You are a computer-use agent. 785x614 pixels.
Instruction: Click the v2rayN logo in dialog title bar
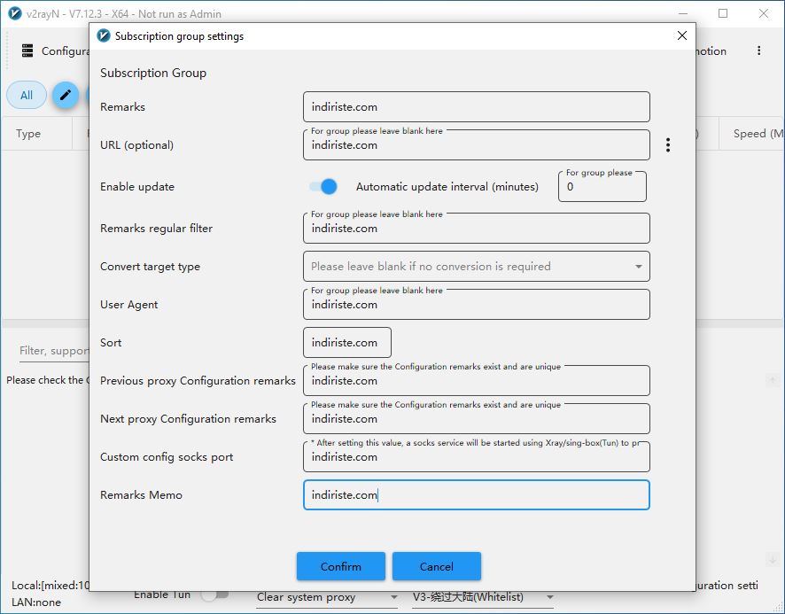click(x=104, y=35)
